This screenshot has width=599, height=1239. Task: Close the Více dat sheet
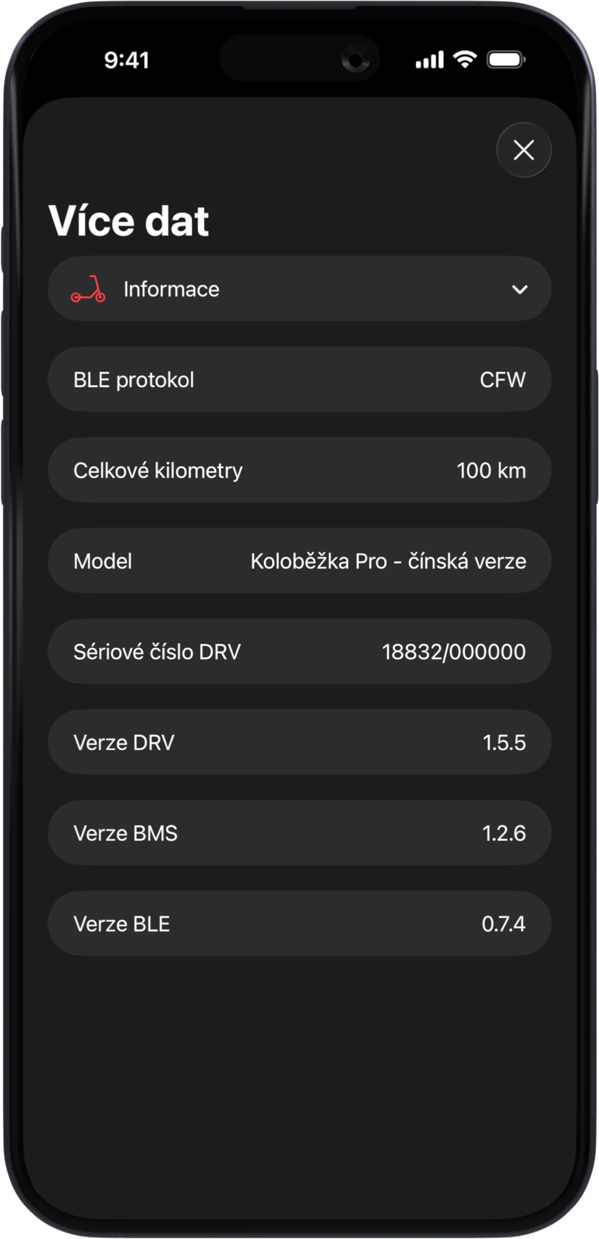pos(523,150)
